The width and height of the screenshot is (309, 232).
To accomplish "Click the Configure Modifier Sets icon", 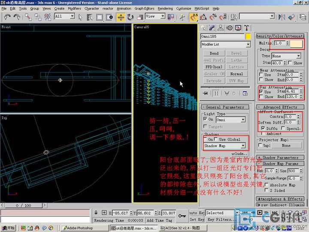I will tap(245, 93).
